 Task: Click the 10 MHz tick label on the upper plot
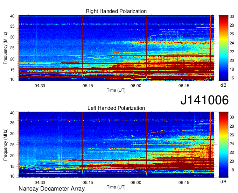(13, 79)
